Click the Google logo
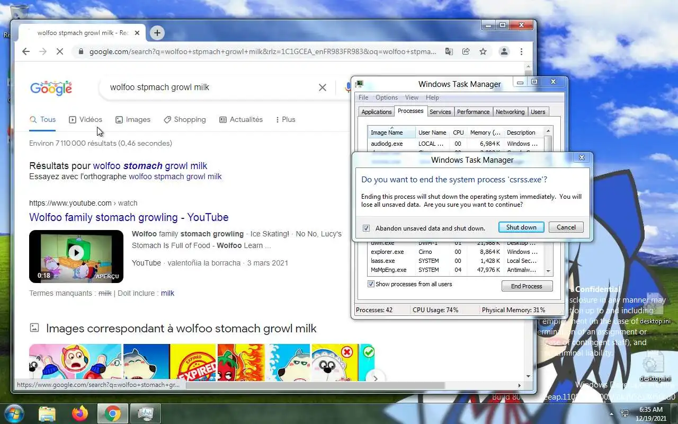 (51, 88)
